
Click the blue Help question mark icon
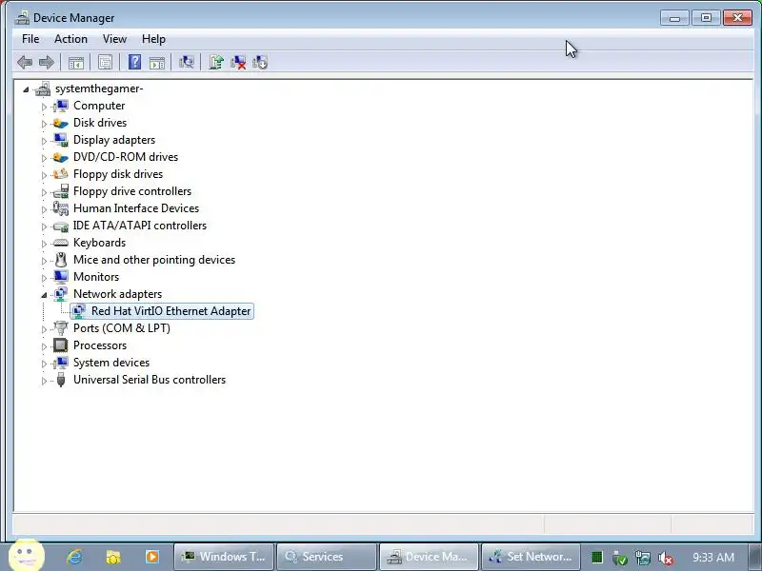[134, 62]
